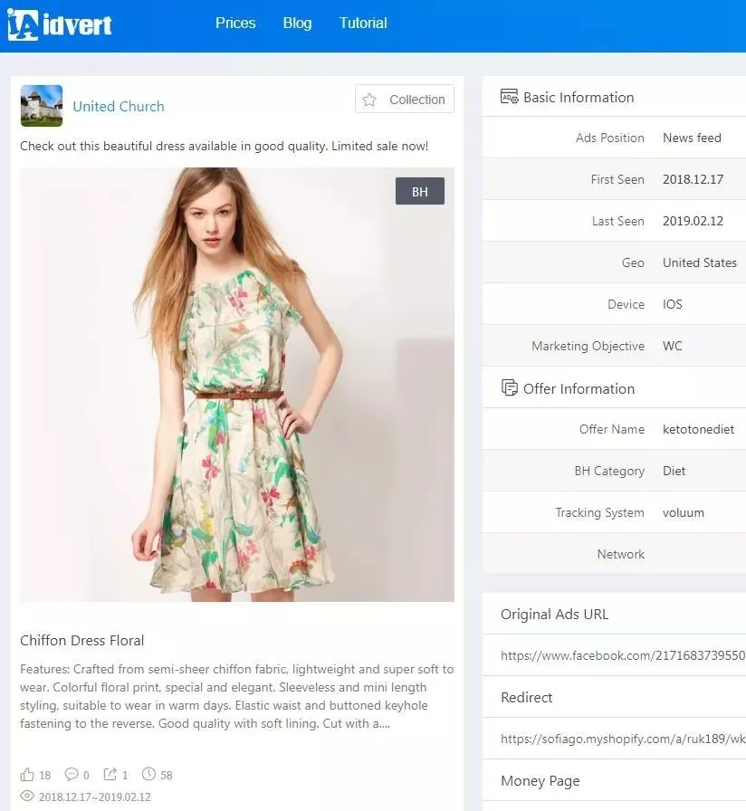The image size is (746, 811).
Task: Go to the Blog menu item
Action: pyautogui.click(x=298, y=23)
